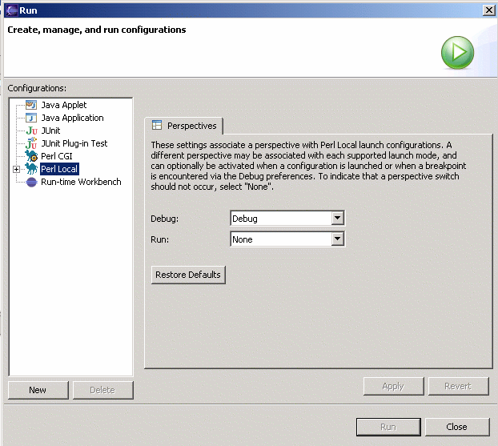498x446 pixels.
Task: Open the Debug perspective dropdown arrow
Action: click(x=337, y=219)
